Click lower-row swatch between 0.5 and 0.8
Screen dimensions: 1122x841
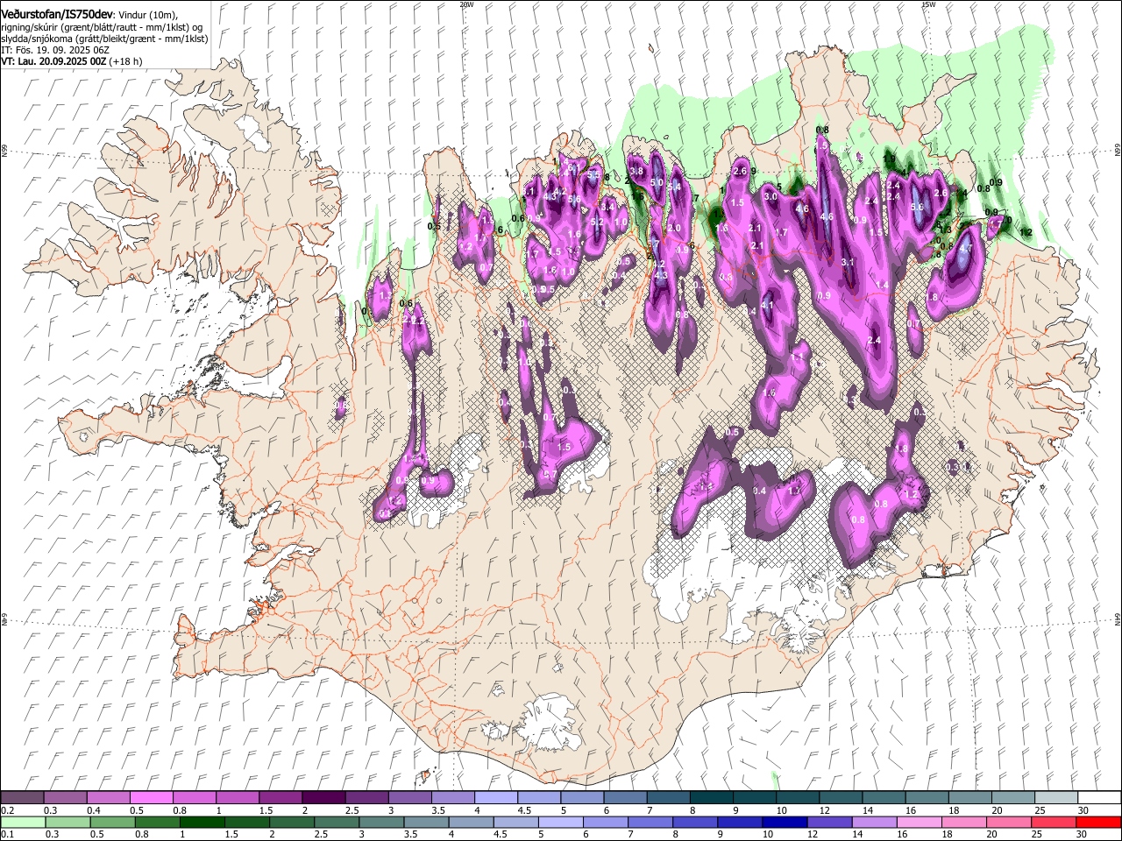click(112, 822)
